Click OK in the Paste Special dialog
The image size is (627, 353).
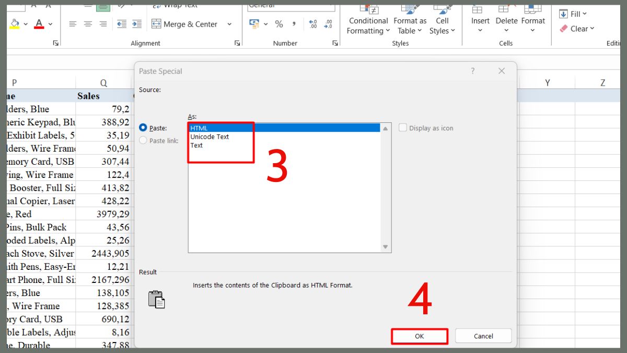point(419,336)
